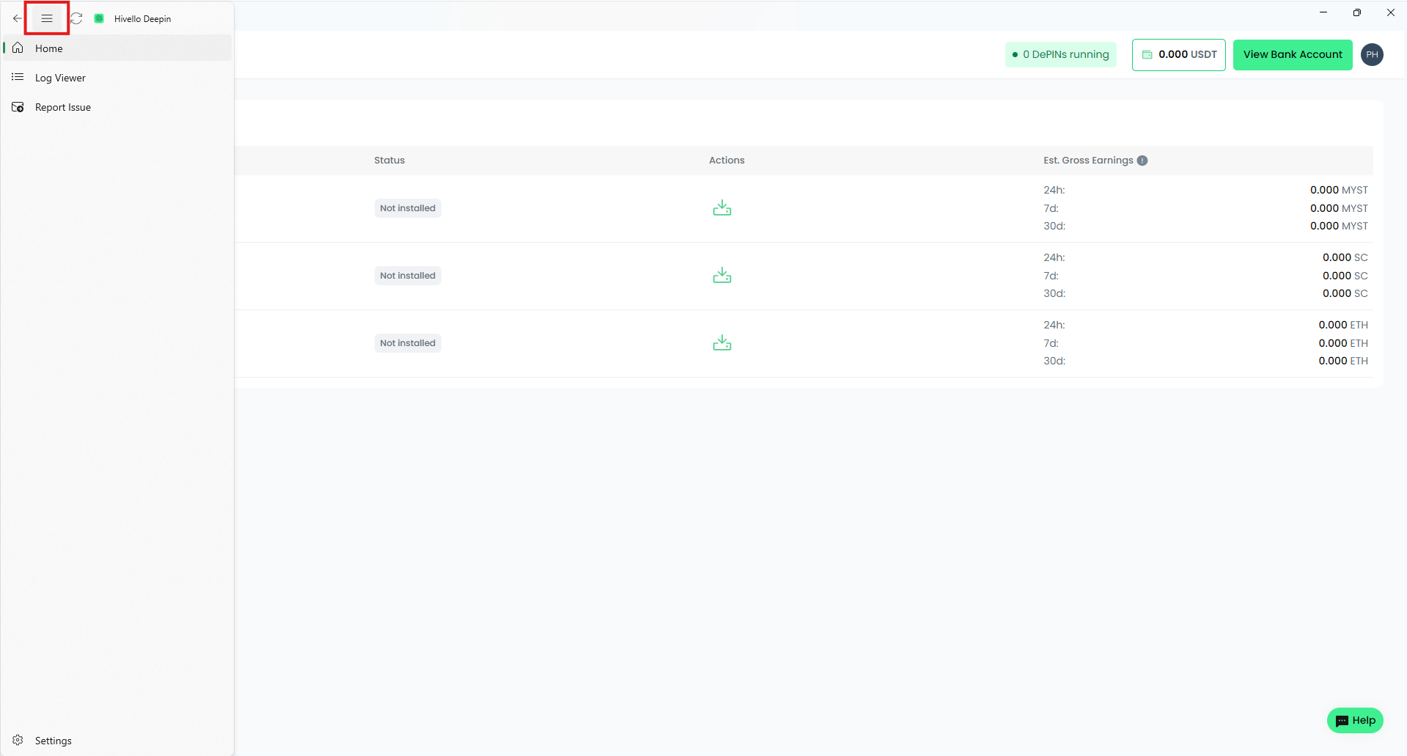Click the Hivello Deepin app logo
This screenshot has height=756, width=1407.
point(99,18)
